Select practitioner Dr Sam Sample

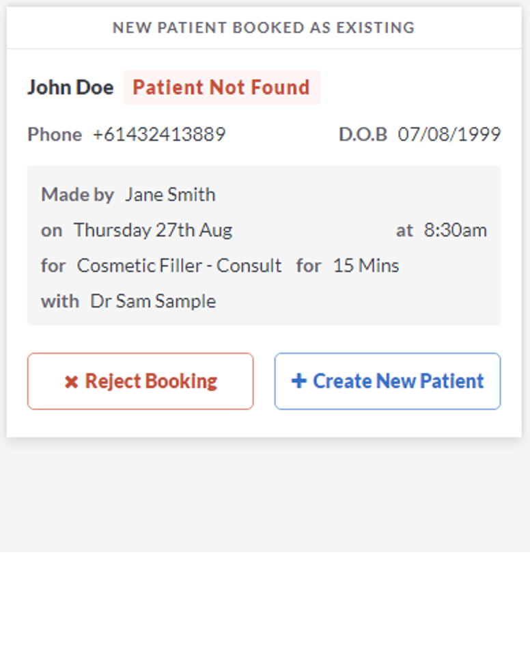(x=153, y=301)
